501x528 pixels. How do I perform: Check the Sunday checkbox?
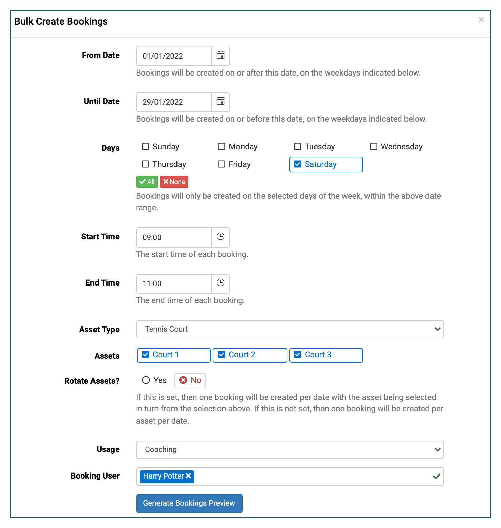[146, 146]
